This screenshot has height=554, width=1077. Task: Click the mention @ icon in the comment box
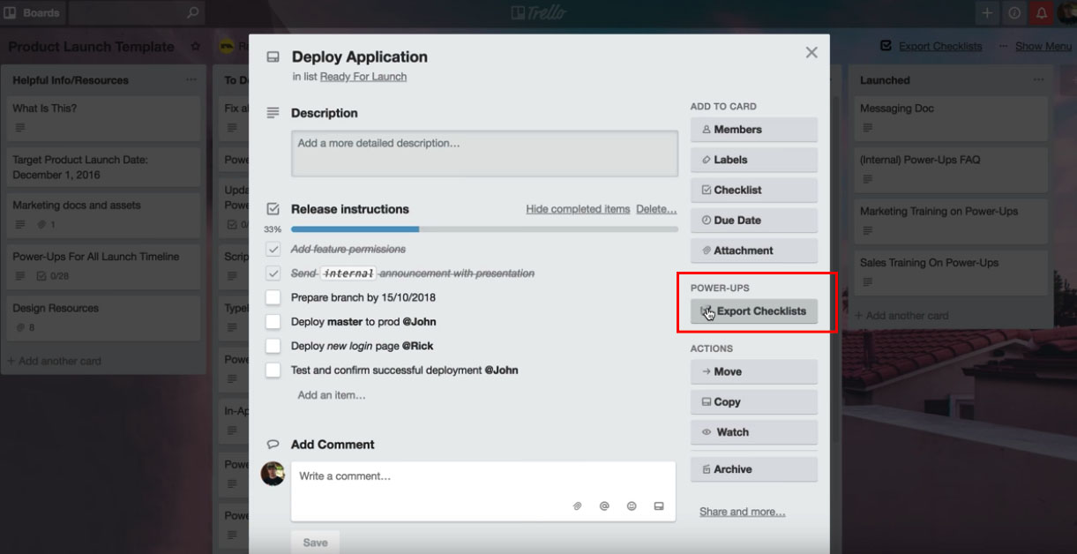pos(604,506)
